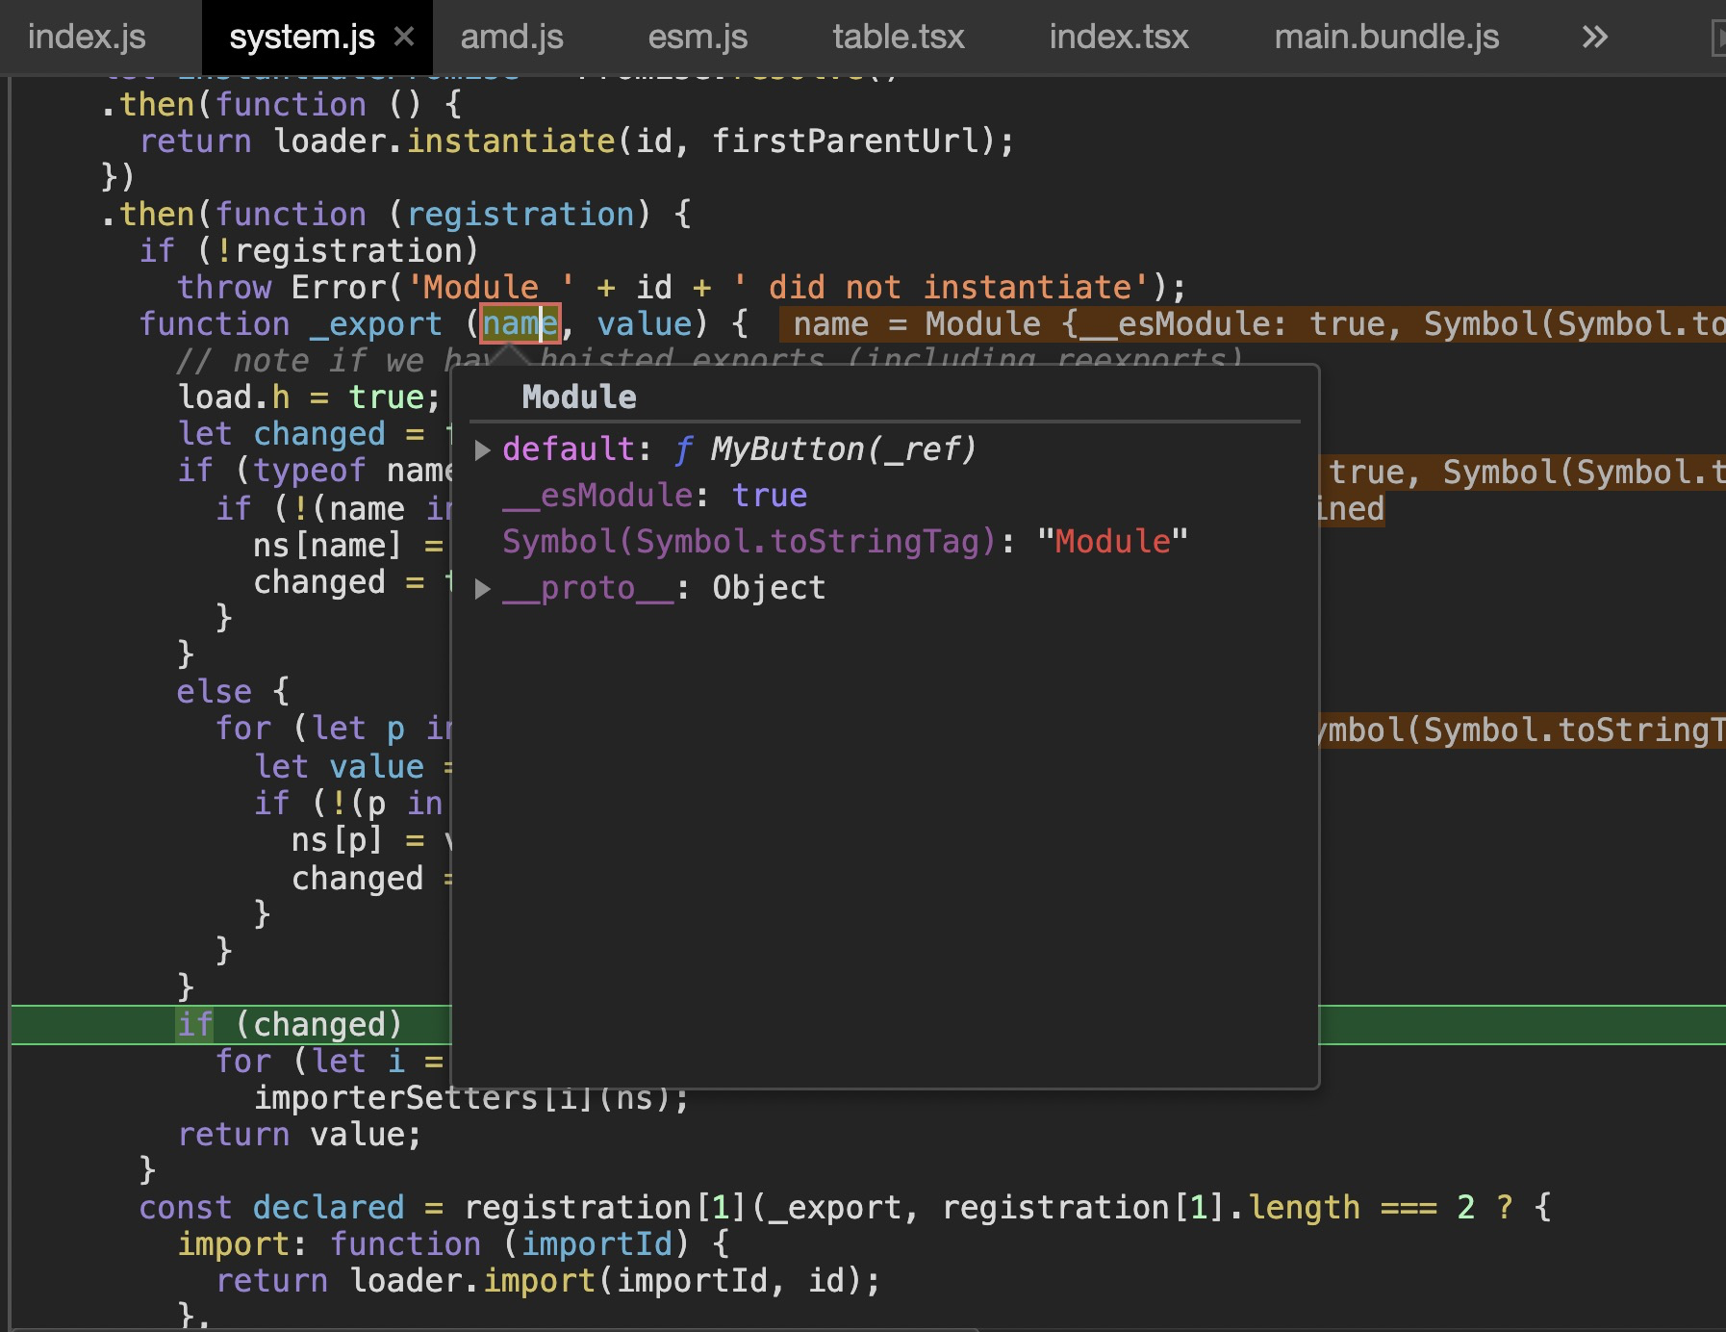Close the system.js tab
The height and width of the screenshot is (1332, 1726).
(404, 37)
